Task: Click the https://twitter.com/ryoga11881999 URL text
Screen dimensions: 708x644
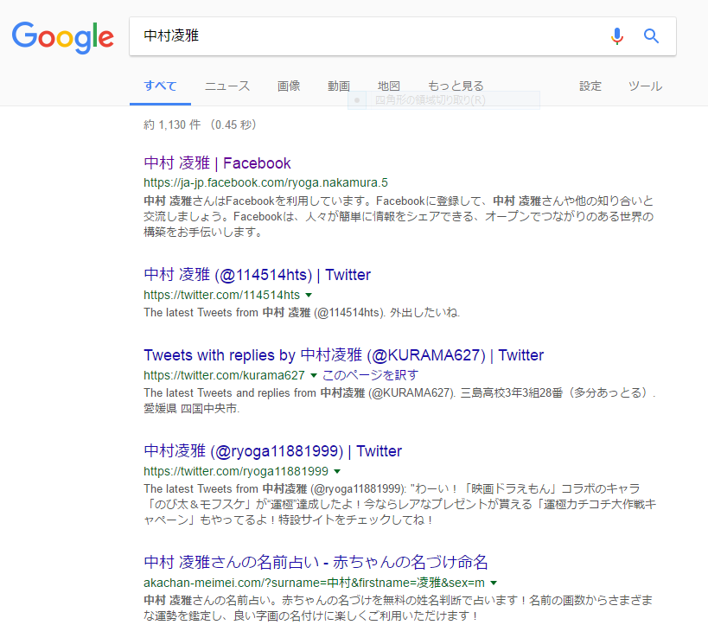Action: (236, 471)
